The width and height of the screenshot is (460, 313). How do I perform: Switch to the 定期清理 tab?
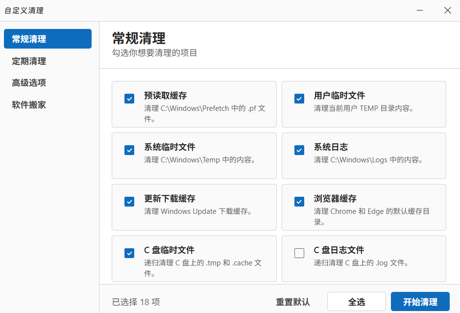29,61
